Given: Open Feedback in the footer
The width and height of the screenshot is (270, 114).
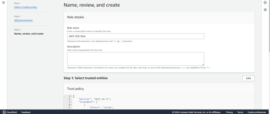Looking at the screenshot, I should pyautogui.click(x=26, y=112).
